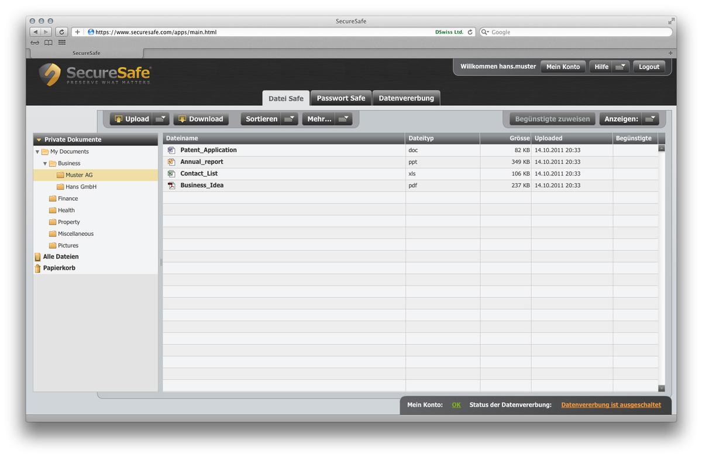The image size is (702, 457).
Task: Collapse the Private Dokumente section
Action: point(39,140)
